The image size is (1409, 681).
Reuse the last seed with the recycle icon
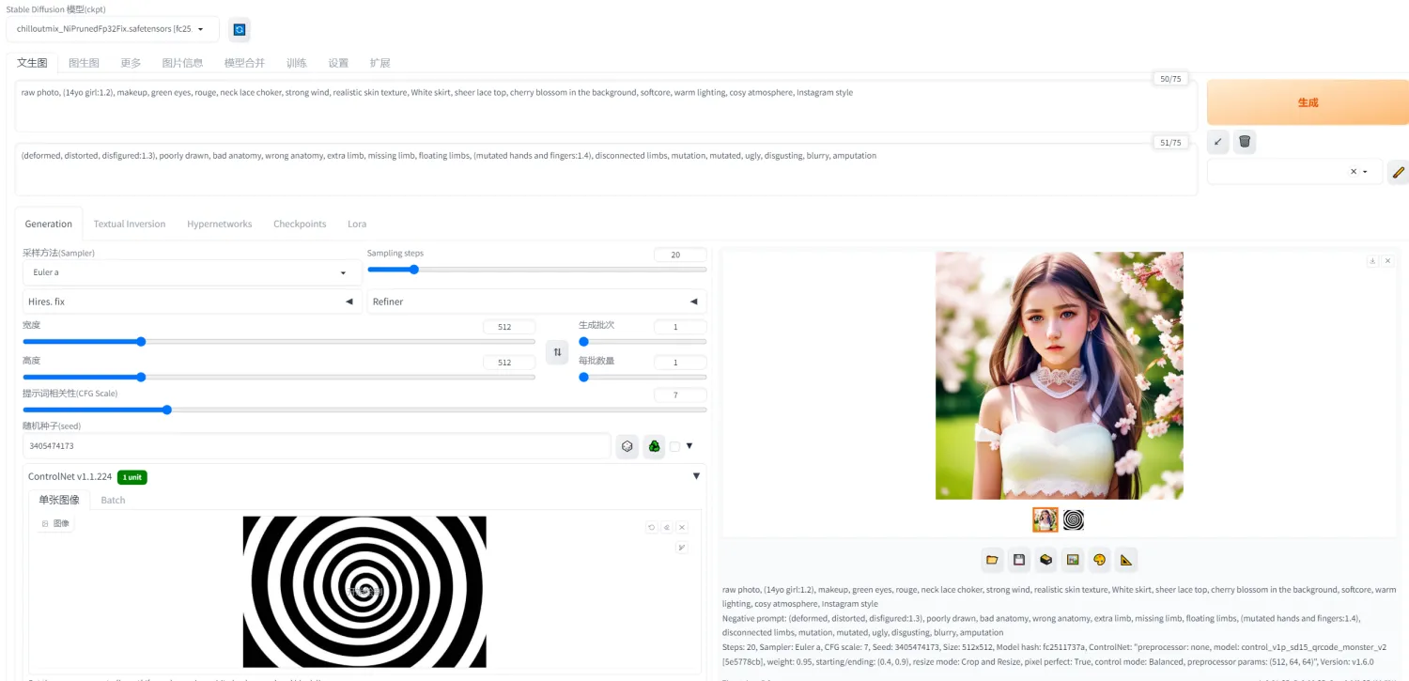pyautogui.click(x=654, y=446)
